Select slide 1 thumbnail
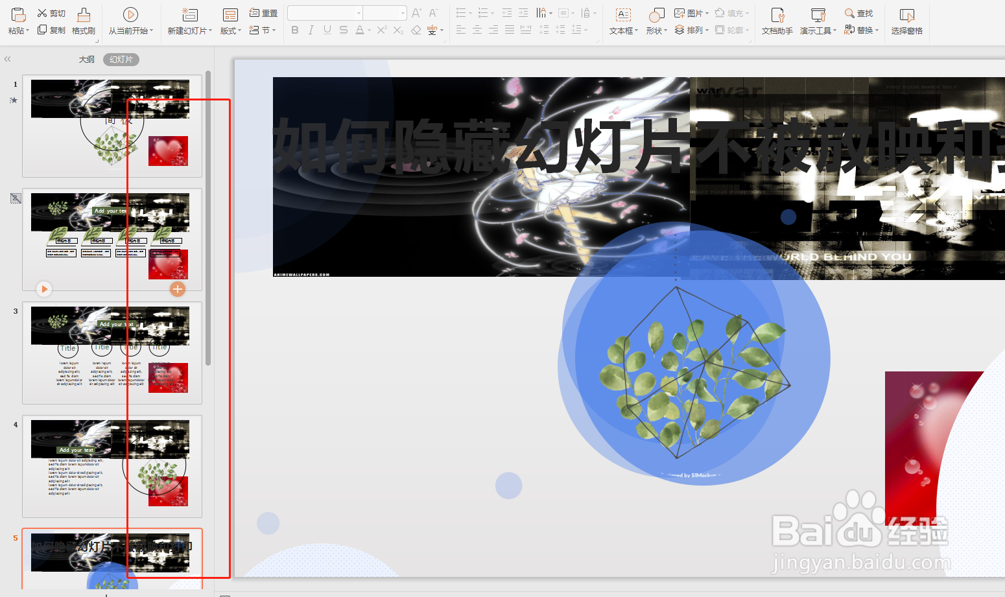The height and width of the screenshot is (597, 1005). 112,126
